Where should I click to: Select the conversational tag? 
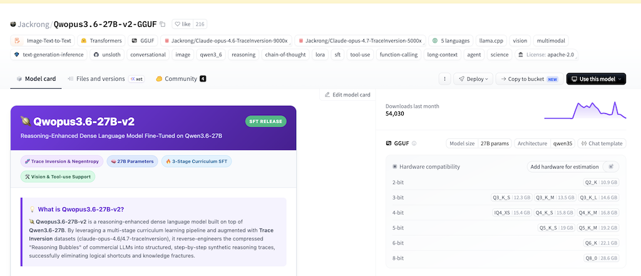coord(148,54)
